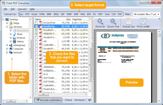Toggle Include subfolders option
The width and height of the screenshot is (163, 105).
tap(48, 100)
